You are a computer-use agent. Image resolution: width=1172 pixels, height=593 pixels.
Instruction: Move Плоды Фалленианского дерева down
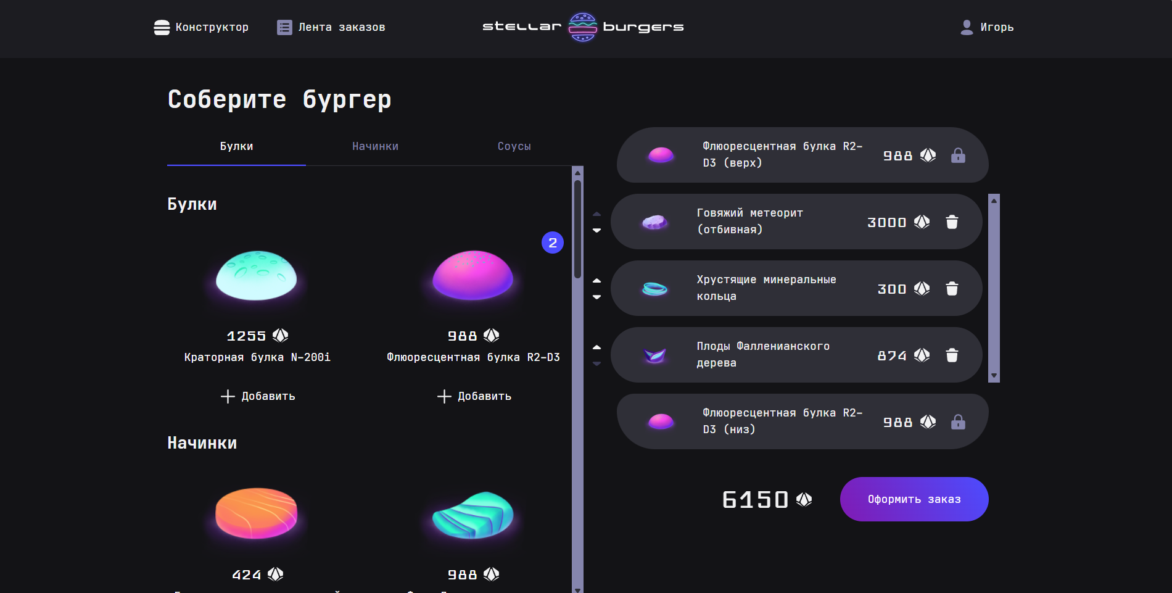tap(596, 363)
